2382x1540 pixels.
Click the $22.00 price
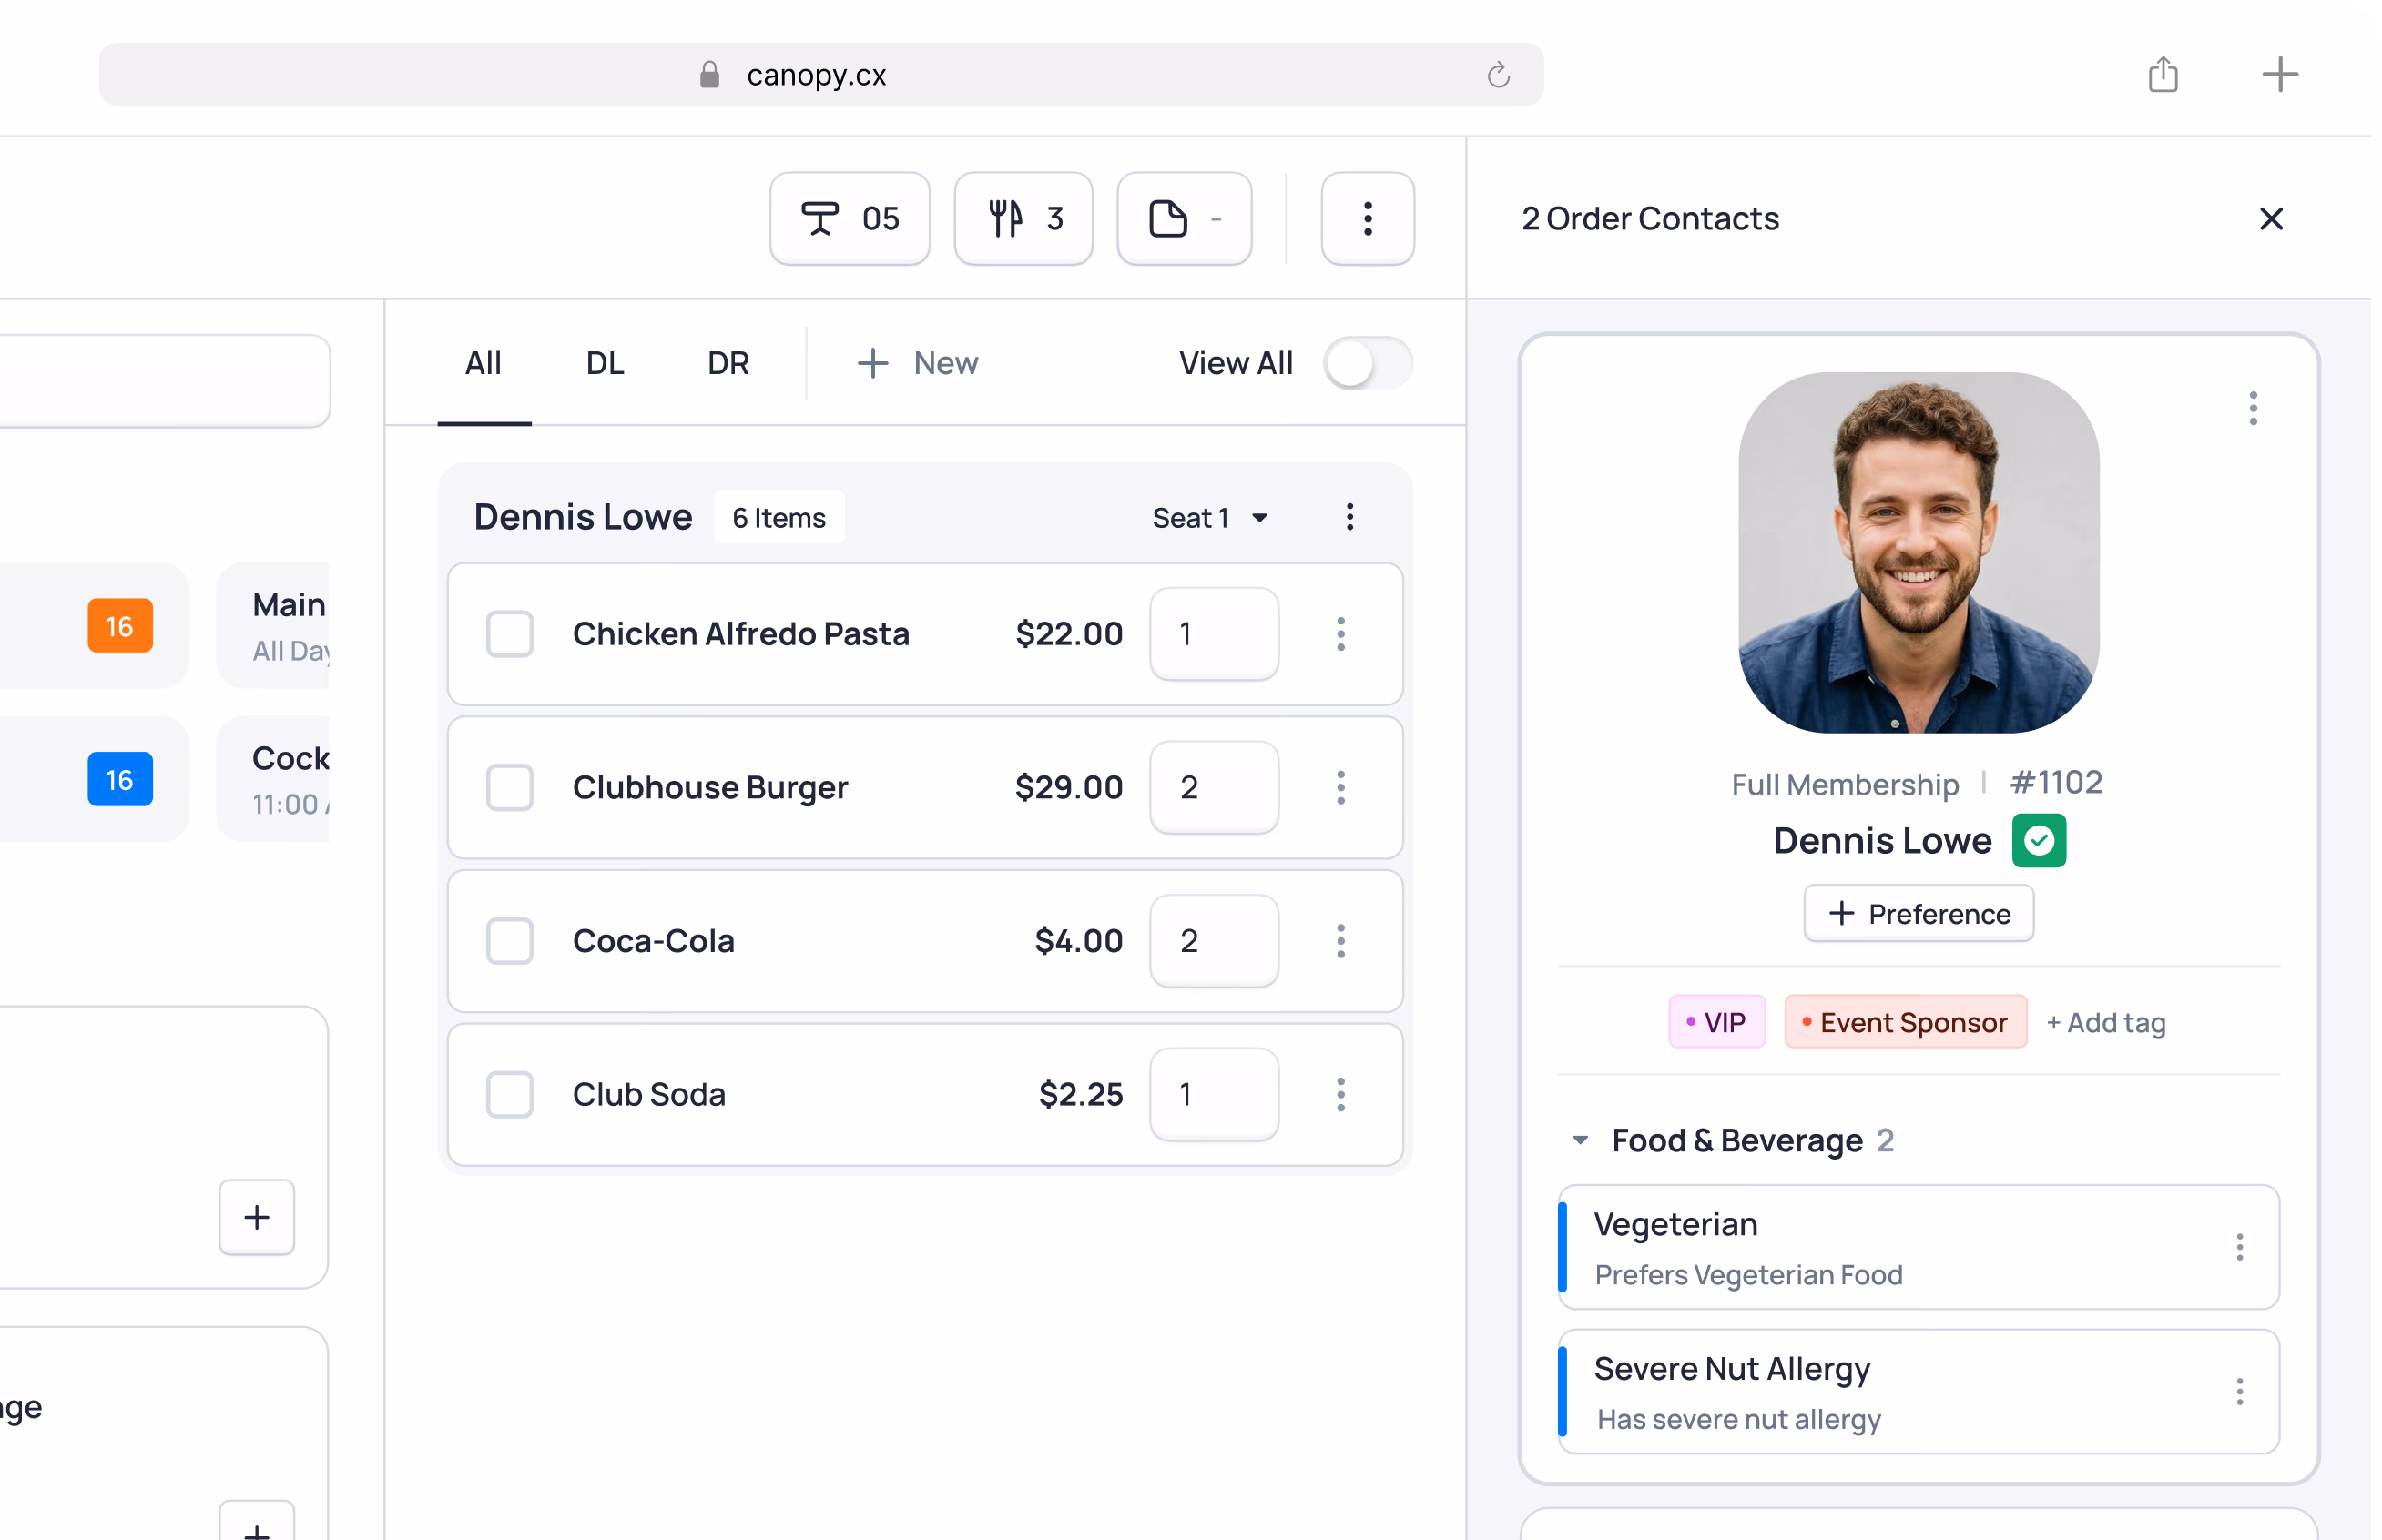point(1068,634)
